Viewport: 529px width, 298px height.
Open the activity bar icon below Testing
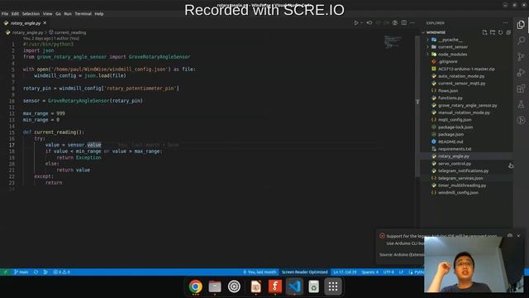pos(521,120)
